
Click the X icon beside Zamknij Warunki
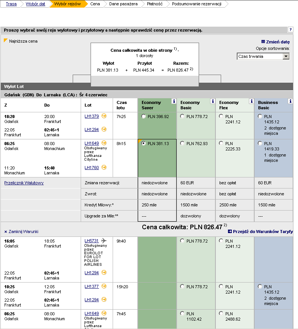point(6,232)
